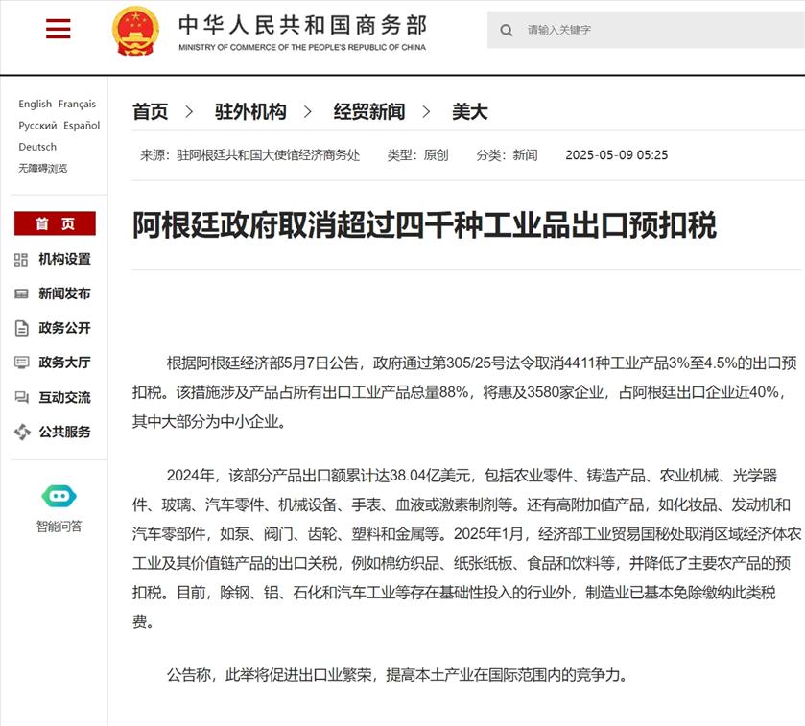Switch language to Русский
This screenshot has height=726, width=805.
pos(37,126)
